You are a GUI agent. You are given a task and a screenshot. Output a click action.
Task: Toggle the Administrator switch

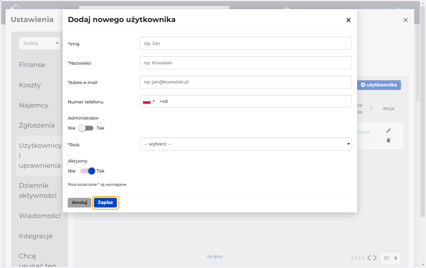(x=86, y=128)
